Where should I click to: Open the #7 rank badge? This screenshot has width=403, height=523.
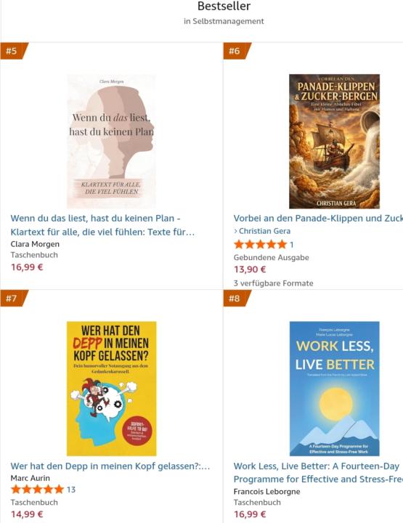click(13, 299)
